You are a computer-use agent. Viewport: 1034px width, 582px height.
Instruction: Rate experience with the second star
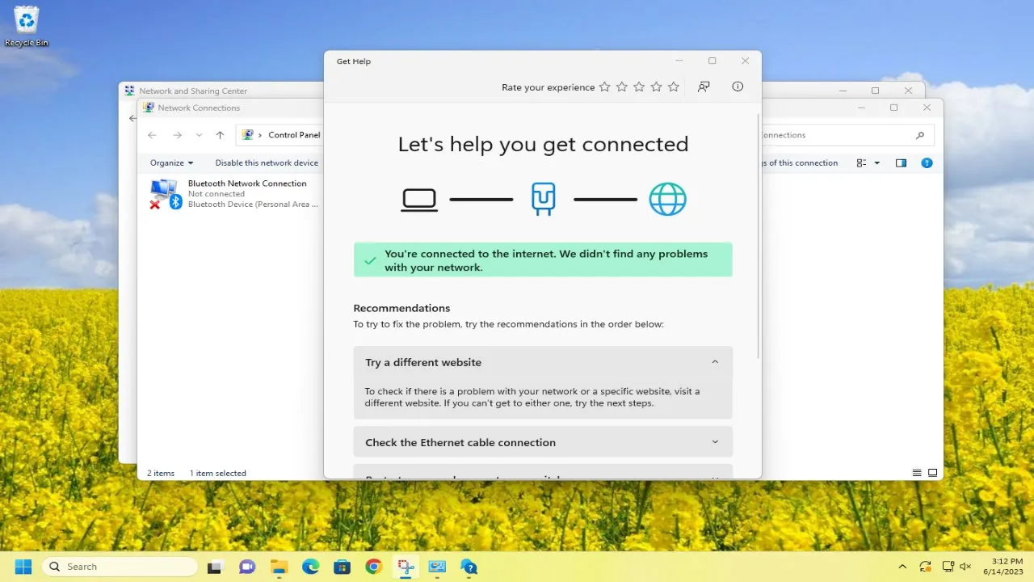622,86
